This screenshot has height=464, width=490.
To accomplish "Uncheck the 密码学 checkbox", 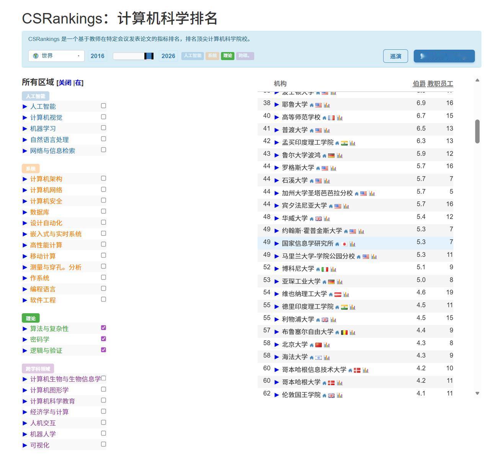I will pyautogui.click(x=103, y=339).
